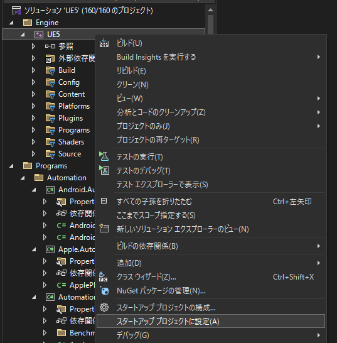This screenshot has height=343, width=337.
Task: Select the Shaders tree item label
Action: (x=72, y=142)
